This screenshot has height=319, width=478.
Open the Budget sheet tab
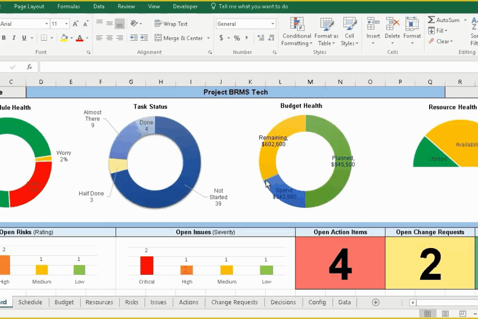click(64, 302)
